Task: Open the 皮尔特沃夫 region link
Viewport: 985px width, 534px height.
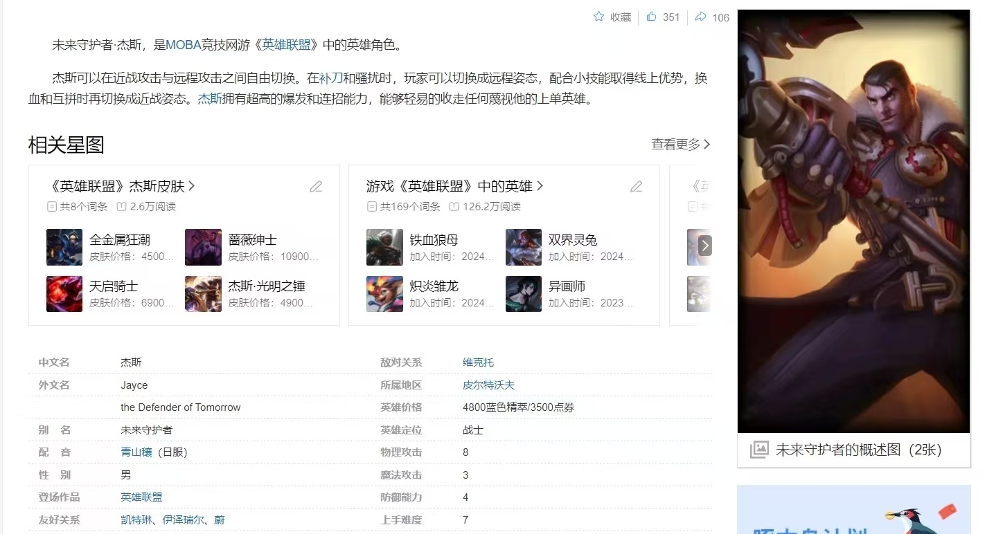Action: point(488,385)
